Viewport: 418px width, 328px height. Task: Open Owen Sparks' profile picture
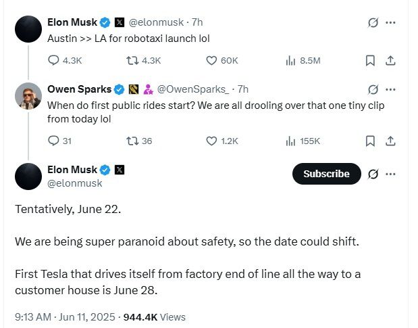pyautogui.click(x=28, y=97)
